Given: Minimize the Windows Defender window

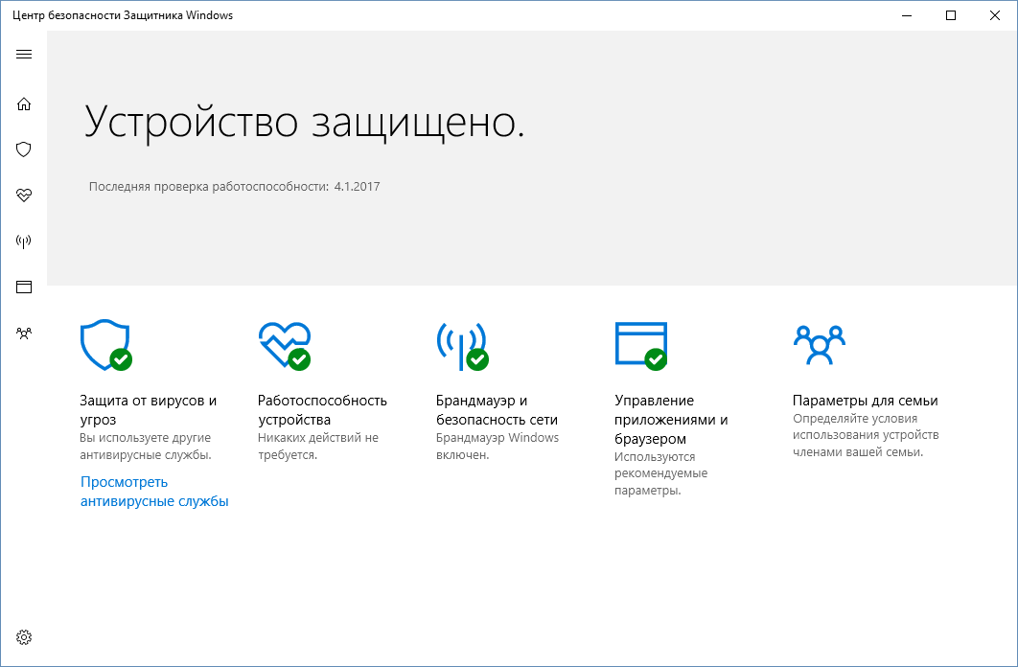Looking at the screenshot, I should (908, 15).
